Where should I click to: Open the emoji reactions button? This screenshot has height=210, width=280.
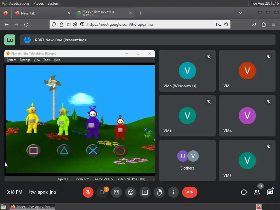coord(131,192)
